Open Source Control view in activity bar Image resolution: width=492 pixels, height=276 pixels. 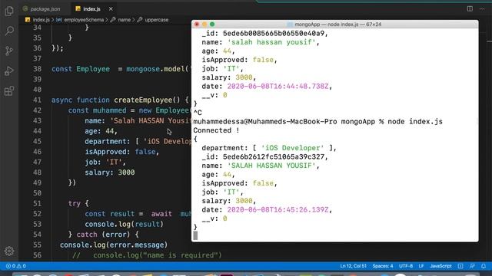click(9, 51)
